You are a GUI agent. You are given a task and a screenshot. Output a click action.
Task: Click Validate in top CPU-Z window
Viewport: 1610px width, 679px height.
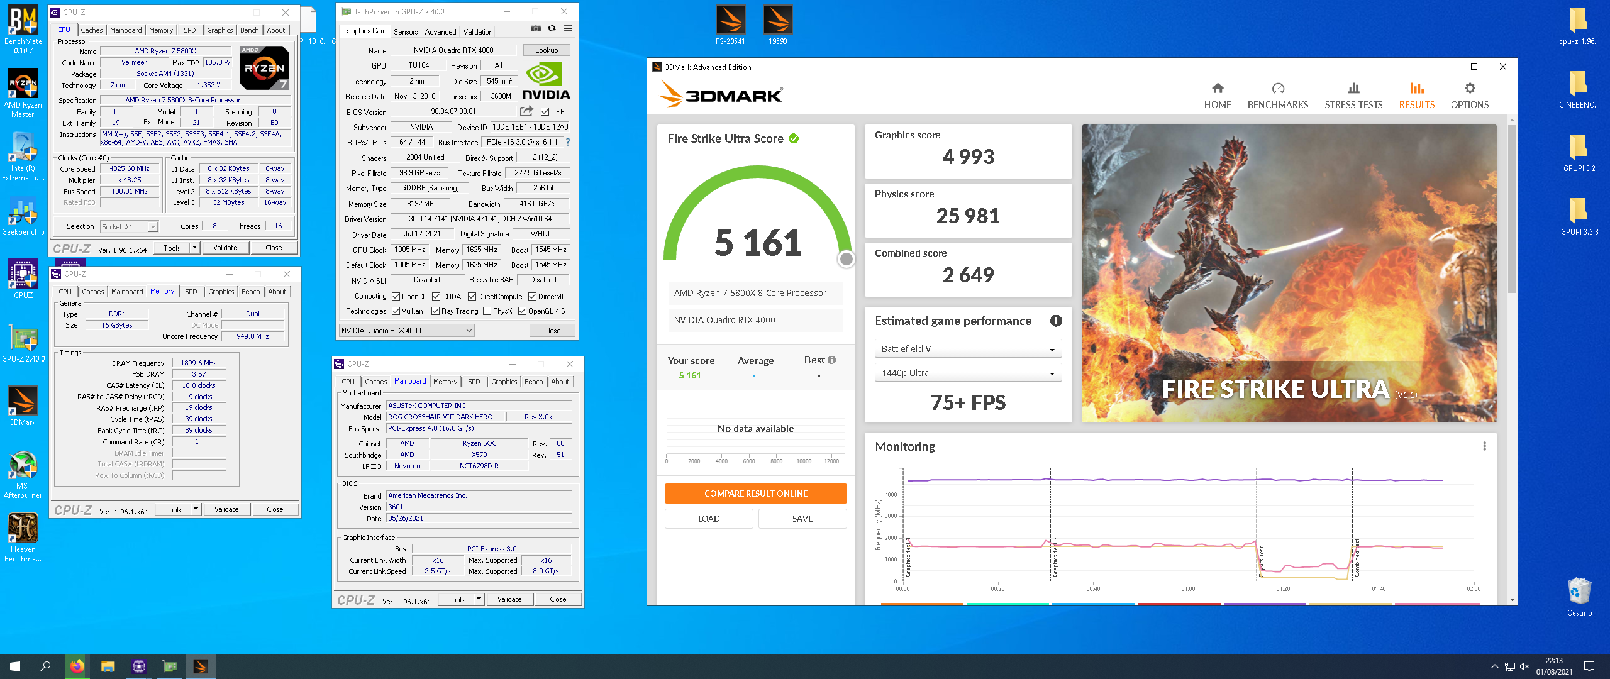tap(225, 248)
